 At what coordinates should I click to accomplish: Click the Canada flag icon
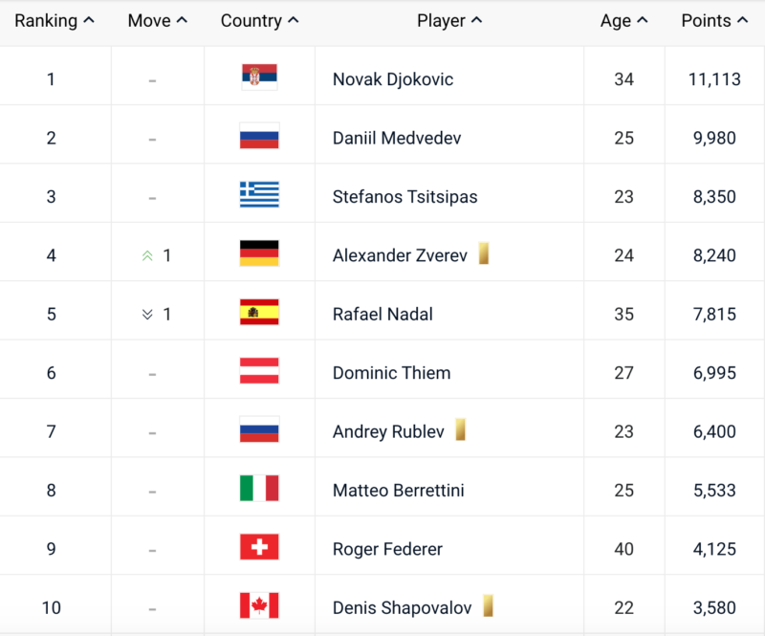click(x=259, y=605)
